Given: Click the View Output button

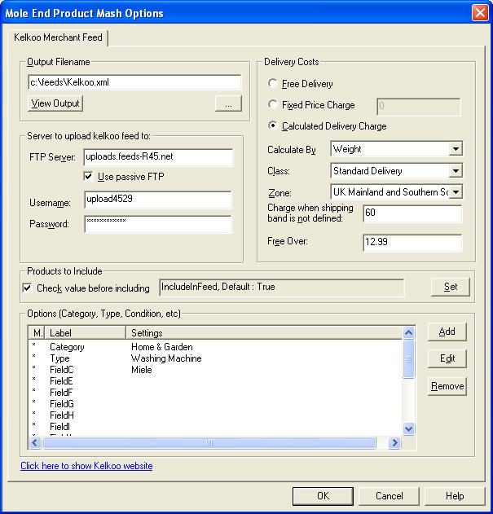Looking at the screenshot, I should pos(55,103).
